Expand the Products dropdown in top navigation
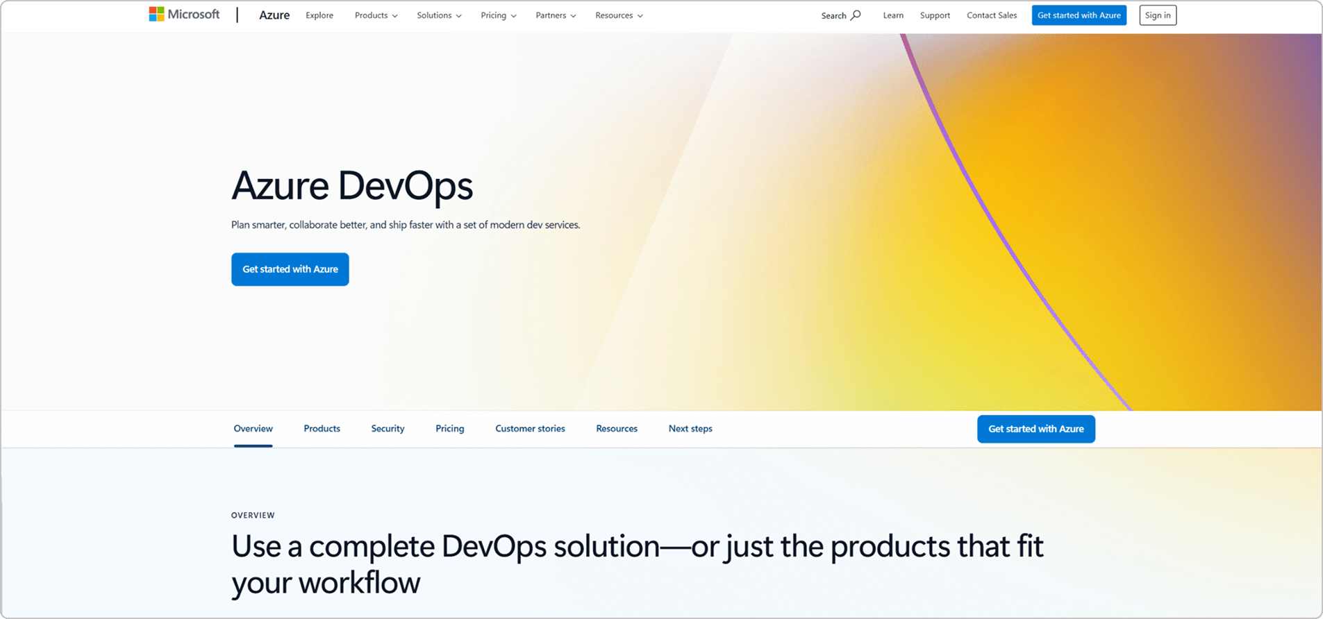The height and width of the screenshot is (619, 1323). tap(376, 15)
